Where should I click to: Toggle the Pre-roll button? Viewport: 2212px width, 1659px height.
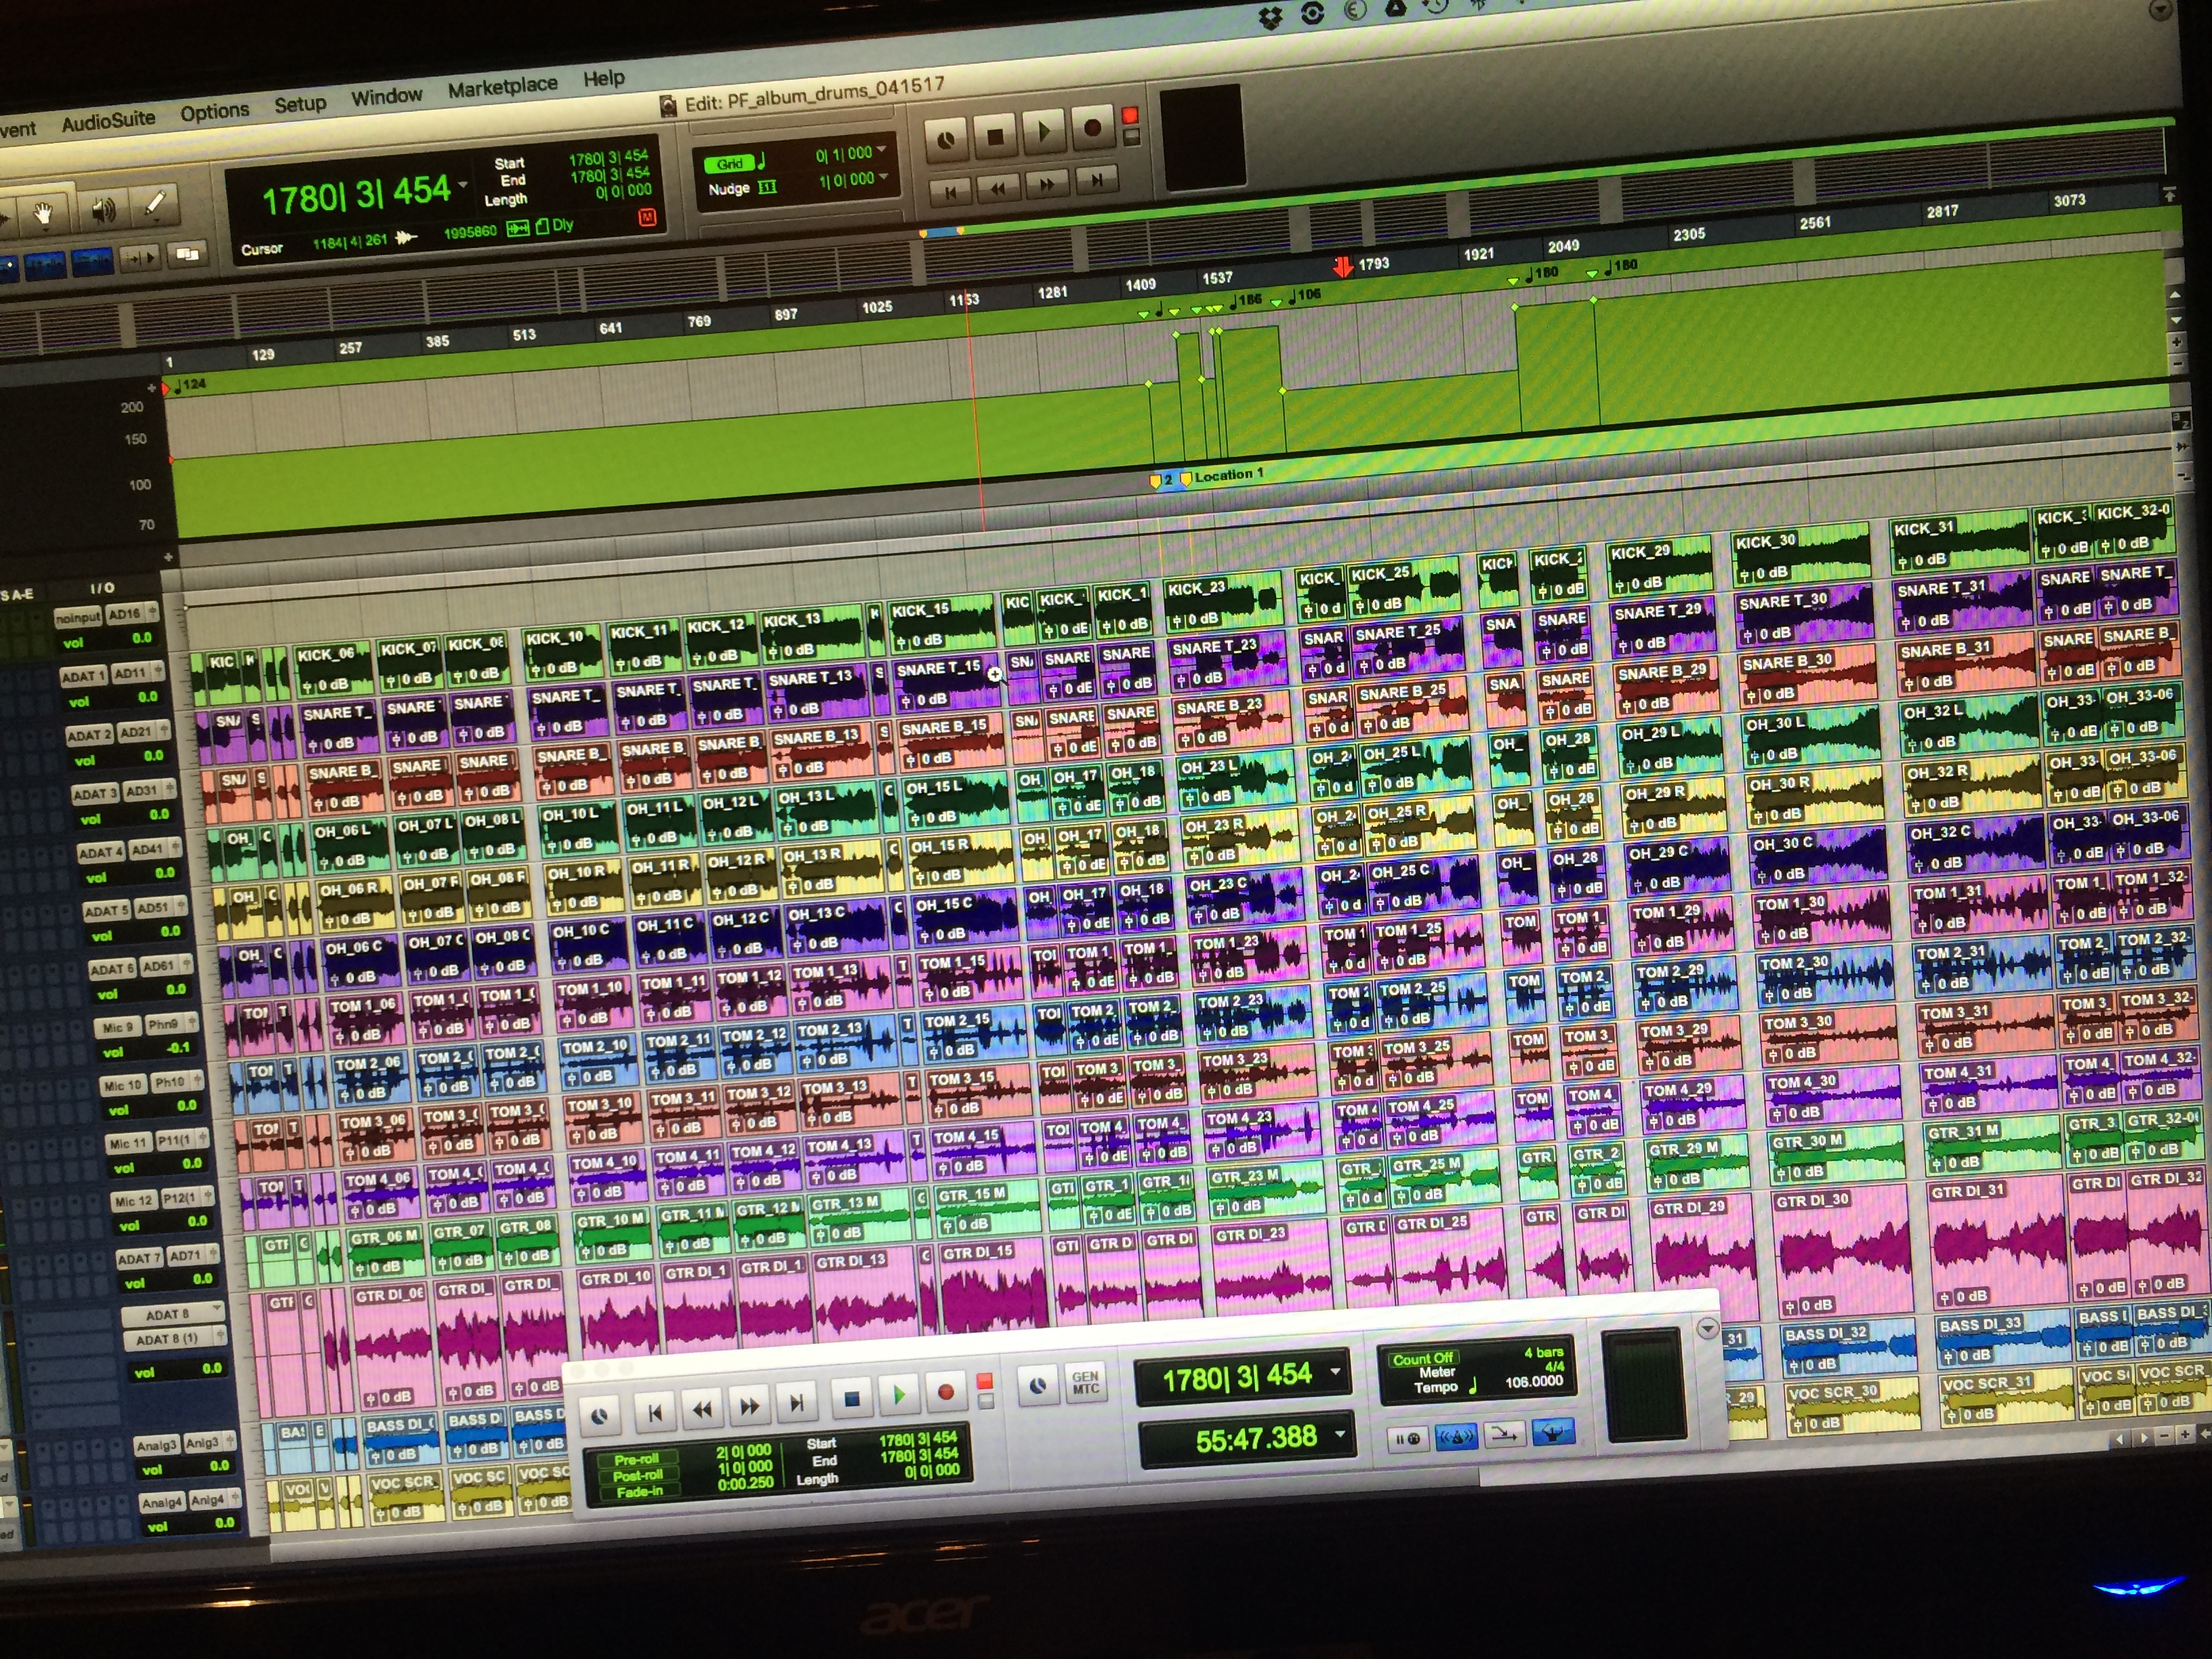[637, 1460]
